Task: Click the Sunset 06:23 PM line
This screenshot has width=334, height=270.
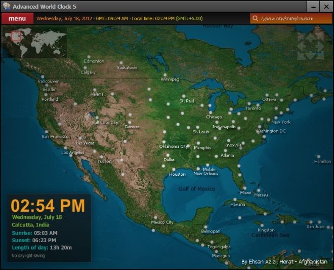Action: coord(34,240)
